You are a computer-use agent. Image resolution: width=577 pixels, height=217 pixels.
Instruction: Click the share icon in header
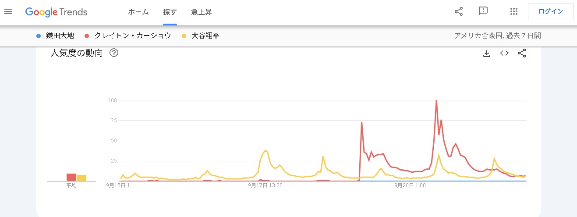459,12
